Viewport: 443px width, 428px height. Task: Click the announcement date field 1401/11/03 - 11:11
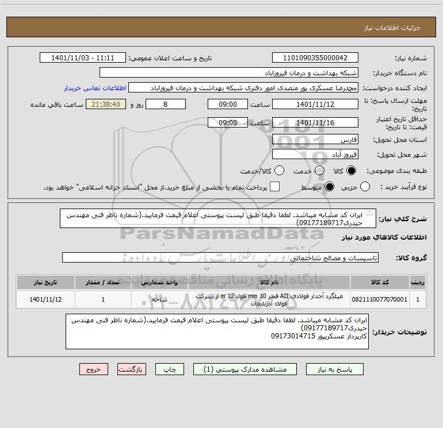click(82, 58)
